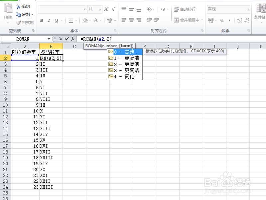Confirm formula with checkmark button
Image resolution: width=266 pixels, height=200 pixels.
pos(67,39)
